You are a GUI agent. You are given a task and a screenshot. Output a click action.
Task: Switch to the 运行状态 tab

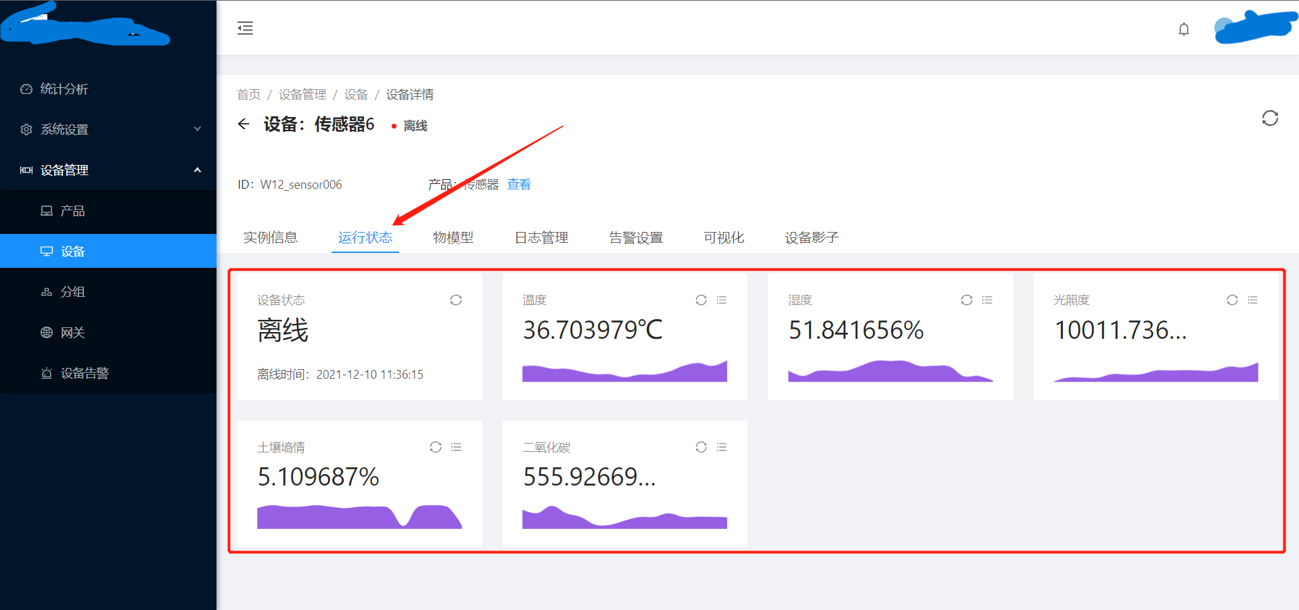tap(365, 237)
